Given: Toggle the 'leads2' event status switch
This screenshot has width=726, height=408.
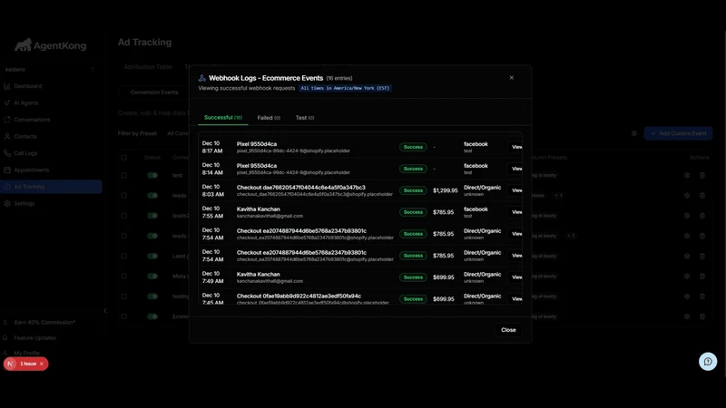Looking at the screenshot, I should [x=152, y=216].
